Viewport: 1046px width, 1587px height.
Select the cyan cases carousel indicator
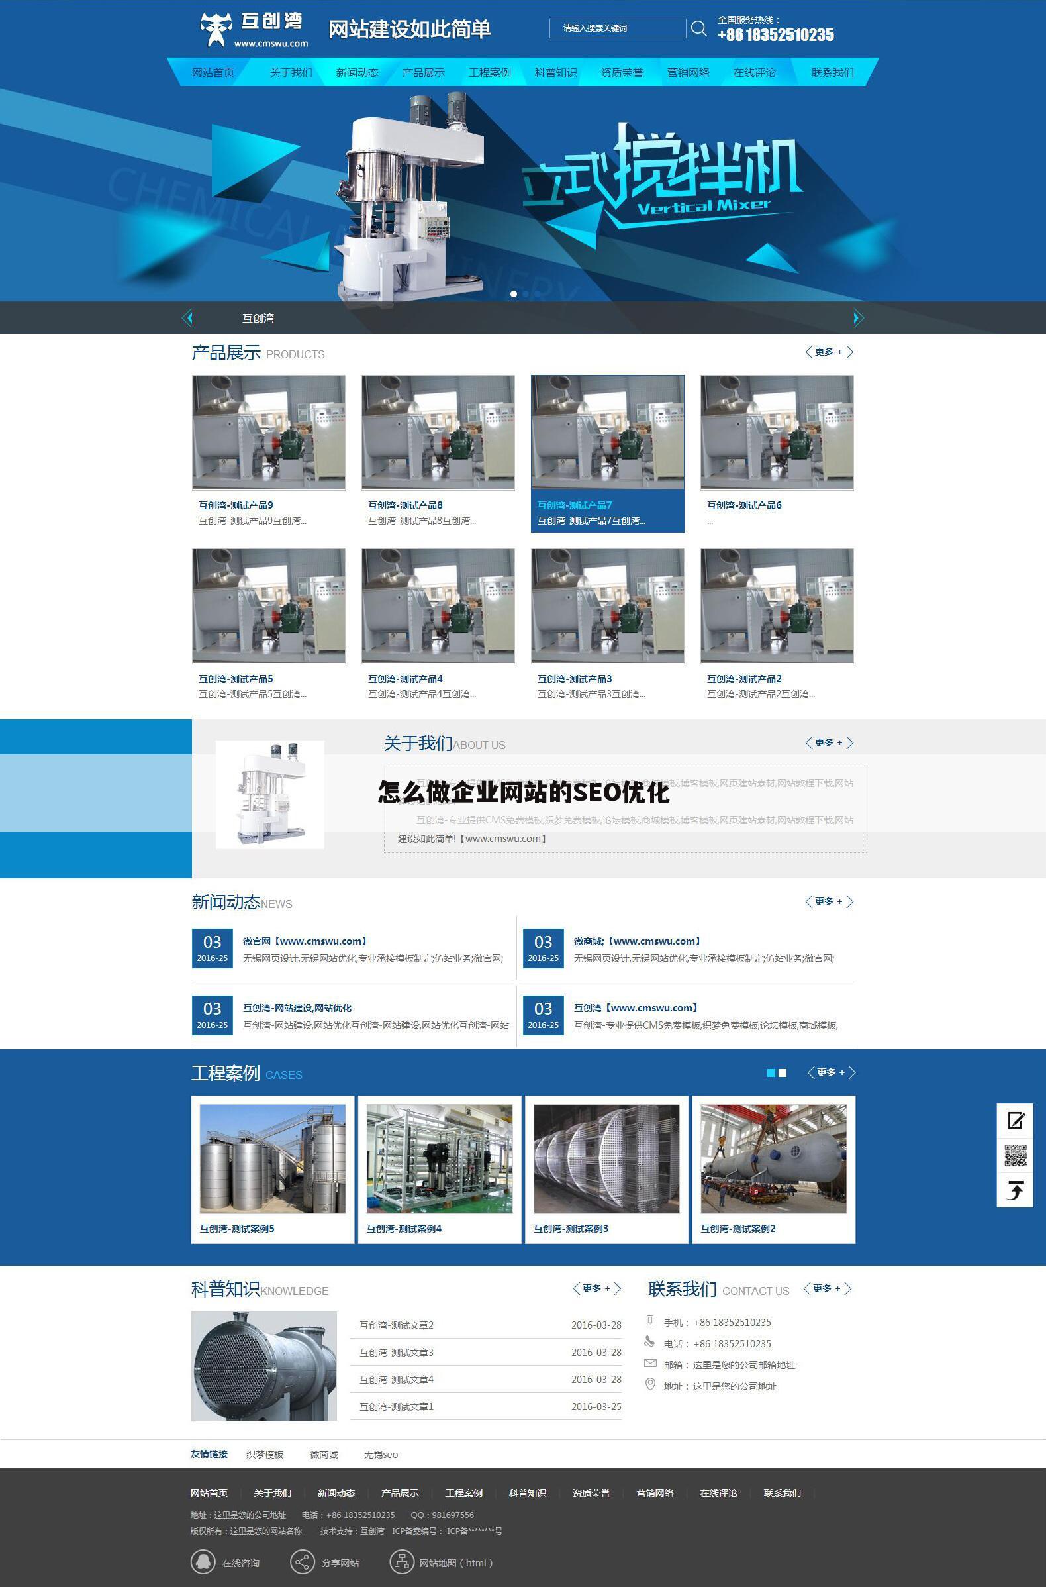click(771, 1073)
